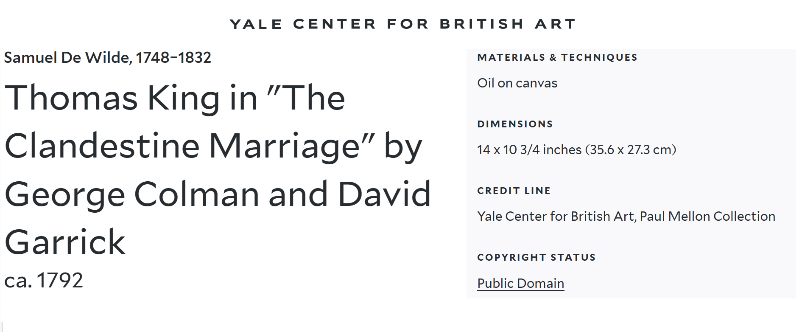802x332 pixels.
Task: Click the Materials & Techniques heading
Action: click(557, 58)
